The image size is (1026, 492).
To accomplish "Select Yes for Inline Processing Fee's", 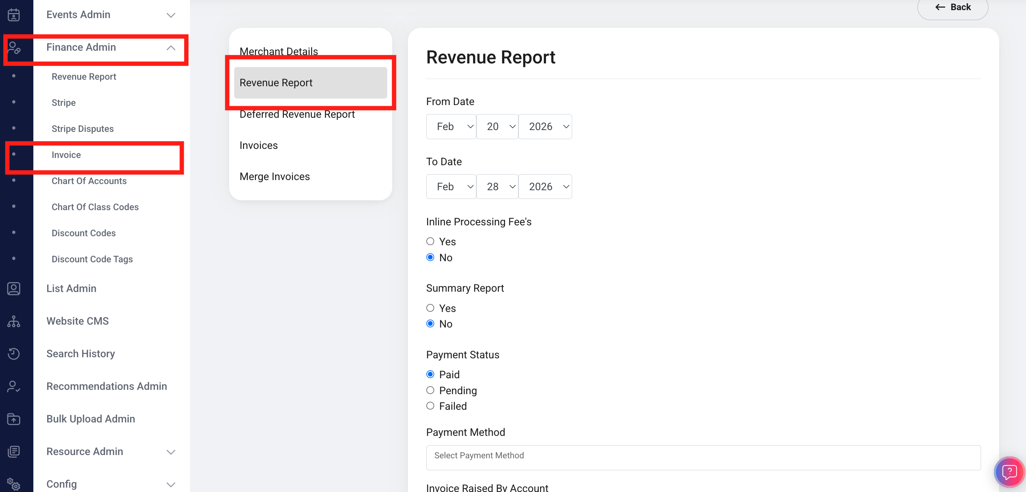I will click(430, 241).
